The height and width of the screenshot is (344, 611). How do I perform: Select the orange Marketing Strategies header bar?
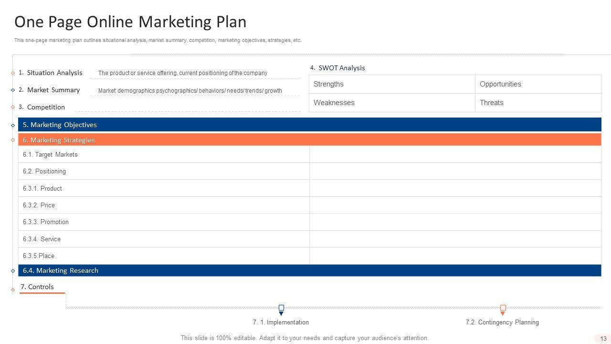tap(309, 140)
